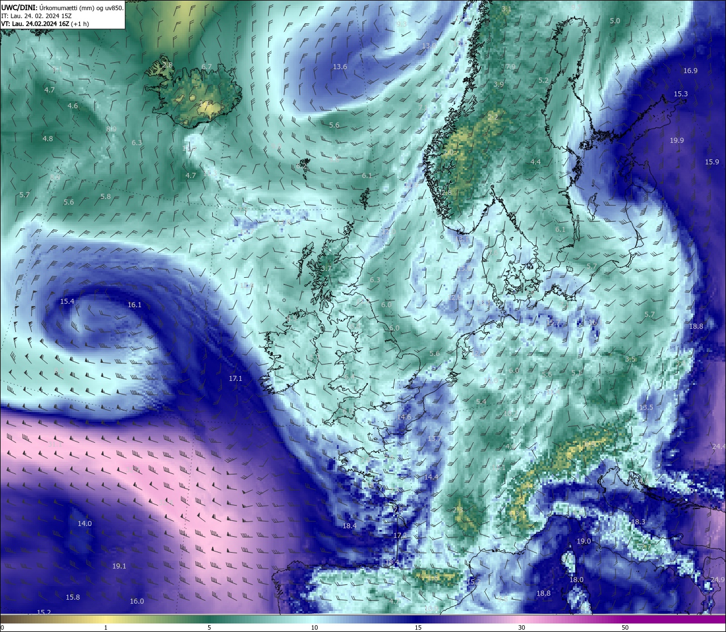Click the 6.7 value beside Iceland
The width and height of the screenshot is (726, 632).
[x=206, y=67]
